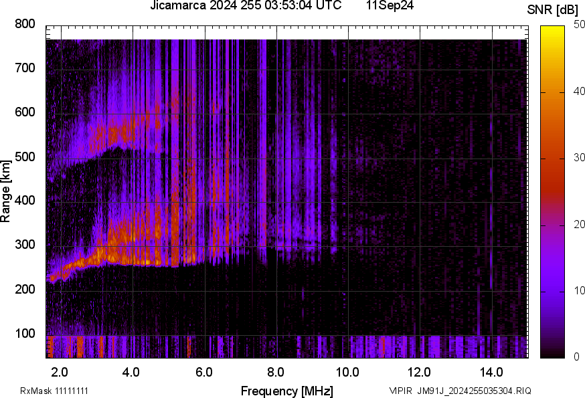
Task: Click the 0 dB colorbar tick label
Action: pos(576,357)
